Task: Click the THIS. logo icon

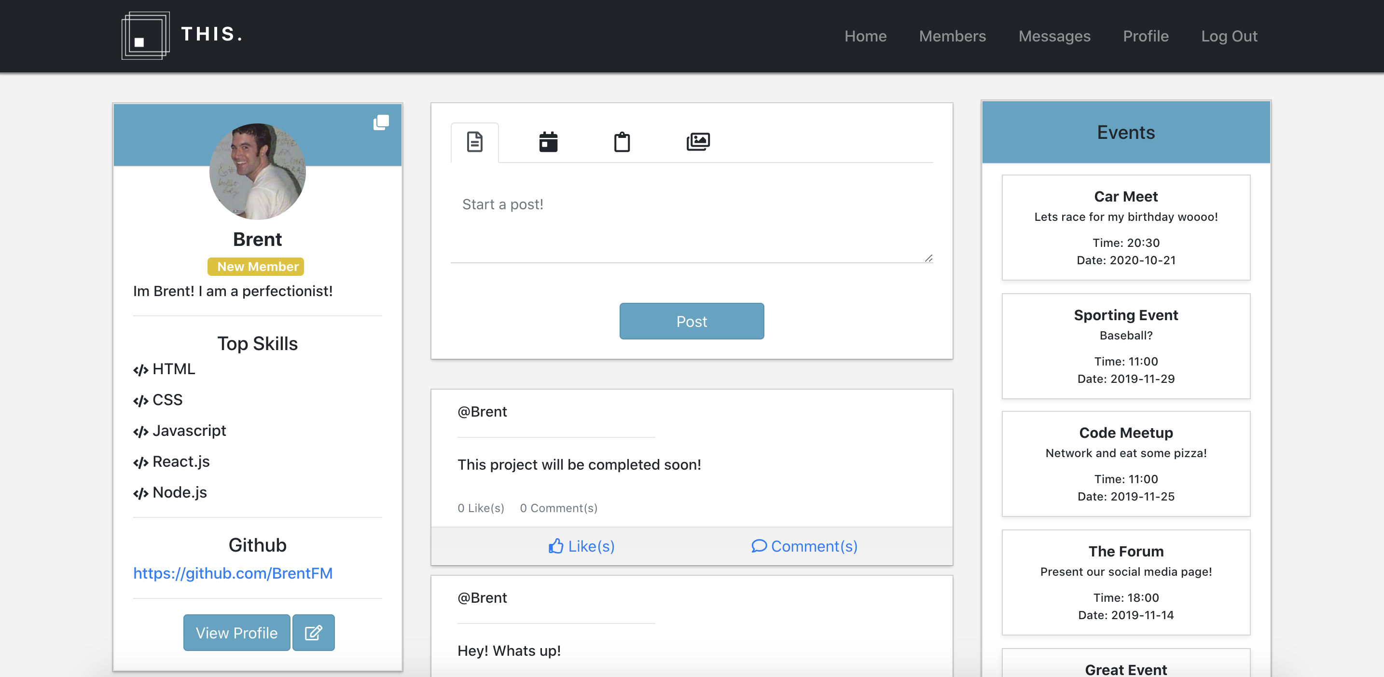Action: [x=145, y=35]
